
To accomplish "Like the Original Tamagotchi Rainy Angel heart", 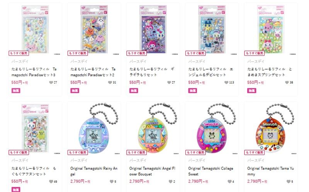I will coord(112,182).
